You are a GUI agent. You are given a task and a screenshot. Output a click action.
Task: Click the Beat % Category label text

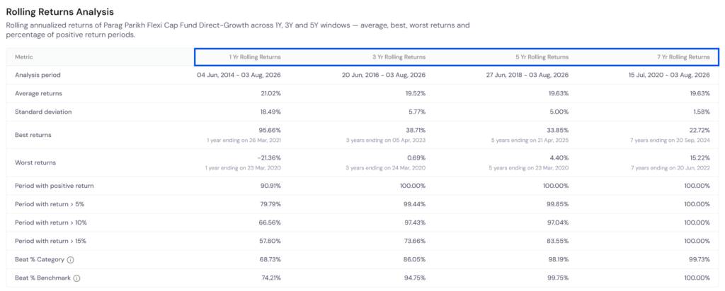click(40, 260)
